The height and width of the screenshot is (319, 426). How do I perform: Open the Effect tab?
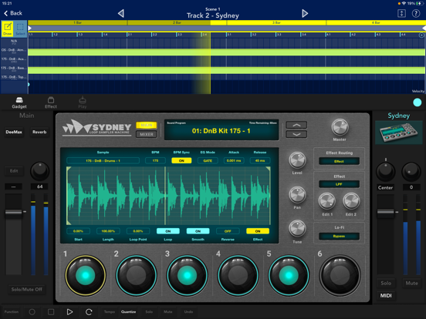click(x=51, y=102)
